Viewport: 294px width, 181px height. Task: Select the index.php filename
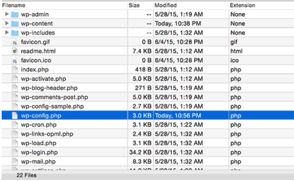click(35, 70)
